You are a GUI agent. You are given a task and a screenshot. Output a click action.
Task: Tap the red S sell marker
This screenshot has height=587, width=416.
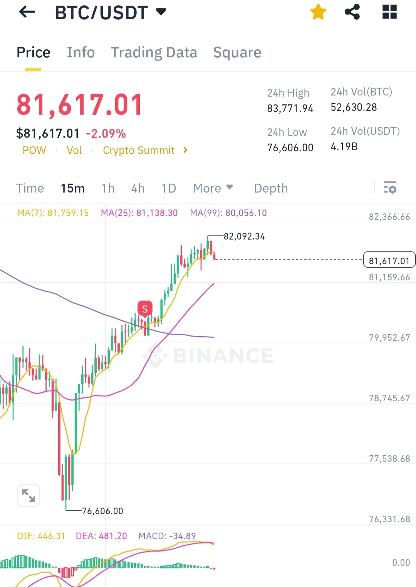145,309
